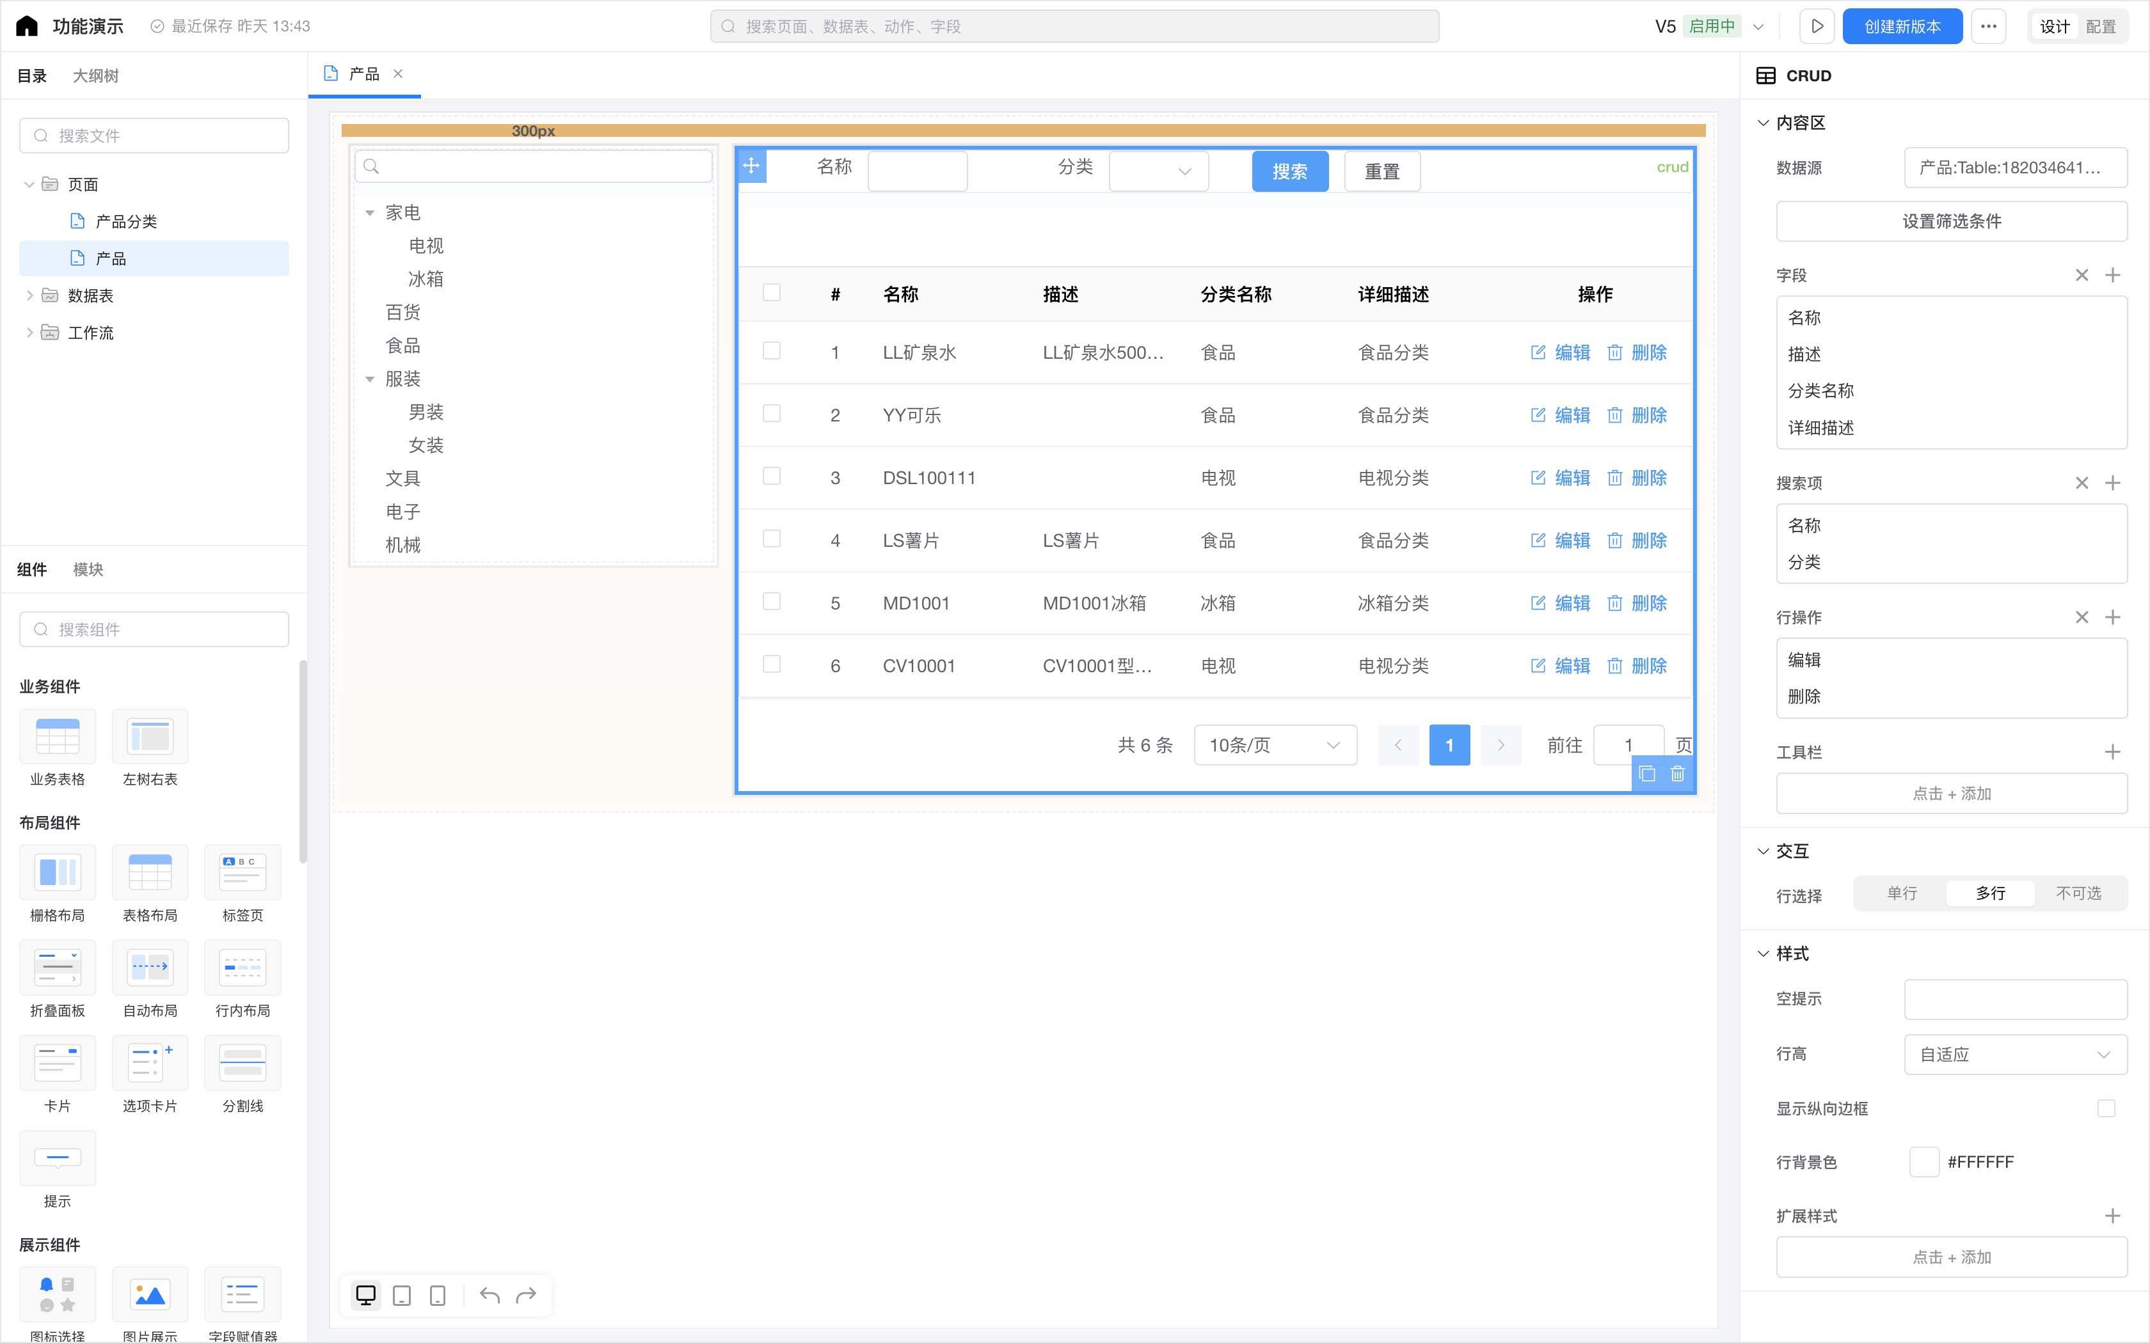Image resolution: width=2150 pixels, height=1343 pixels.
Task: Switch to desktop preview mode
Action: [x=365, y=1295]
